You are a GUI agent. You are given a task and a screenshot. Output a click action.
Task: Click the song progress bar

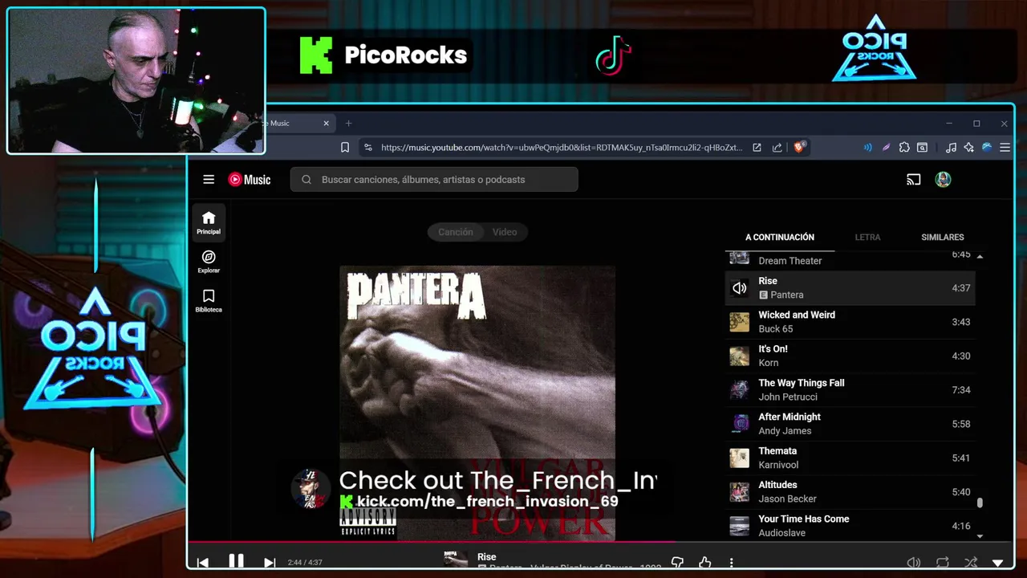(600, 542)
